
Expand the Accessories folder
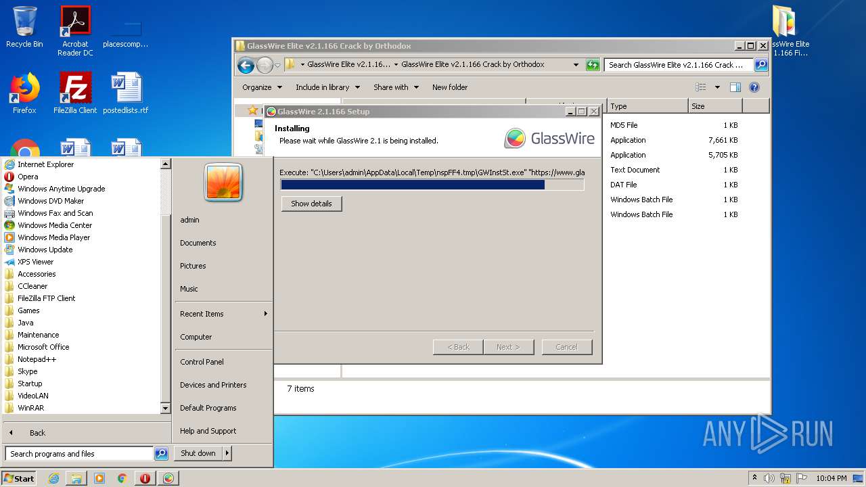[37, 274]
